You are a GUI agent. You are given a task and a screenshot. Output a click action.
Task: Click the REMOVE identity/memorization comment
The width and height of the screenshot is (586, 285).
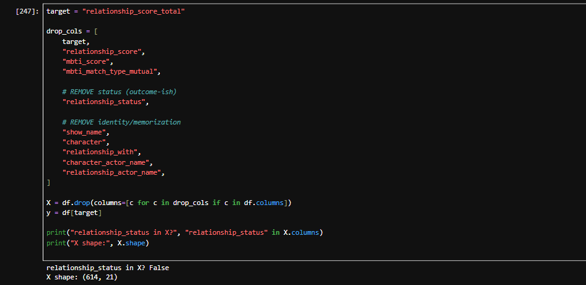click(x=121, y=122)
